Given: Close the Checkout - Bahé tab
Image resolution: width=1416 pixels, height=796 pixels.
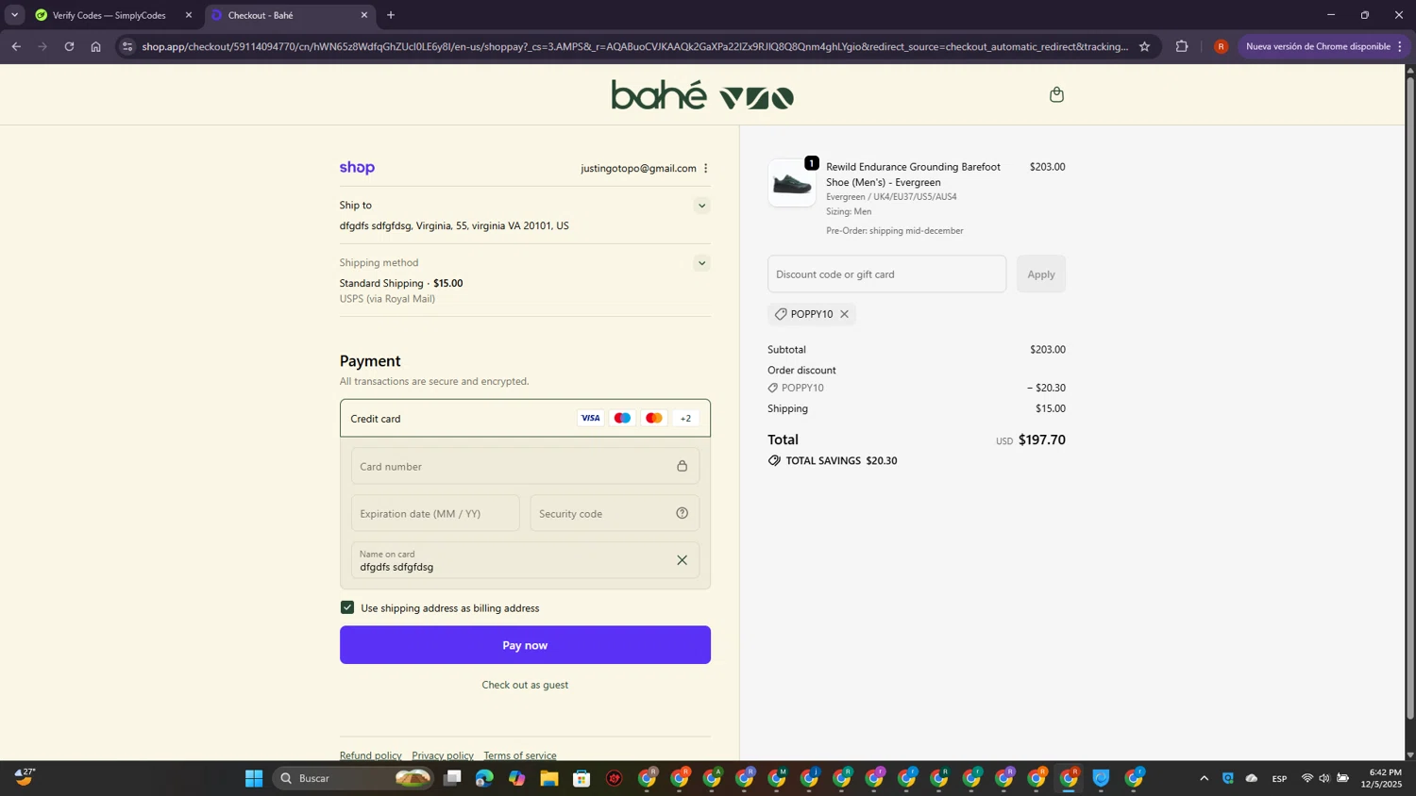Looking at the screenshot, I should [x=364, y=15].
